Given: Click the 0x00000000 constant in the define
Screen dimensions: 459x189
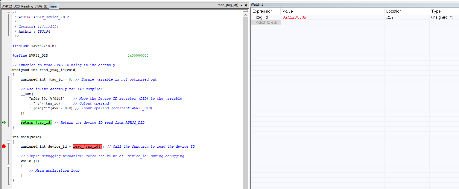Looking at the screenshot, I should pyautogui.click(x=138, y=55).
